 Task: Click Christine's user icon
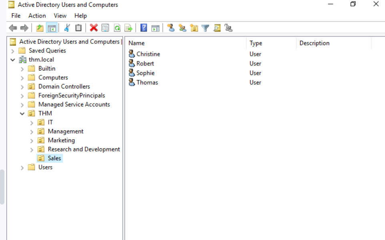132,54
